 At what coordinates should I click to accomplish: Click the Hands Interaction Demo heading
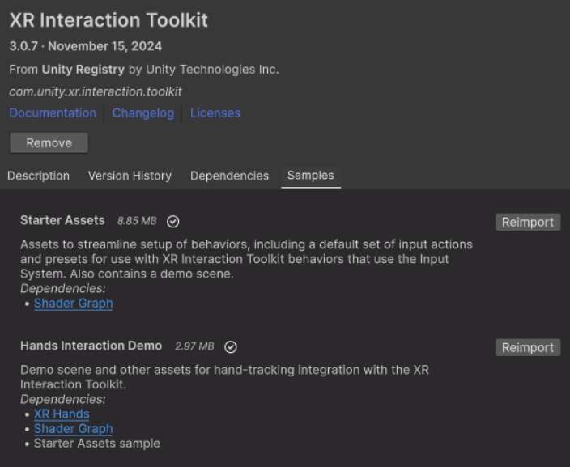coord(91,346)
